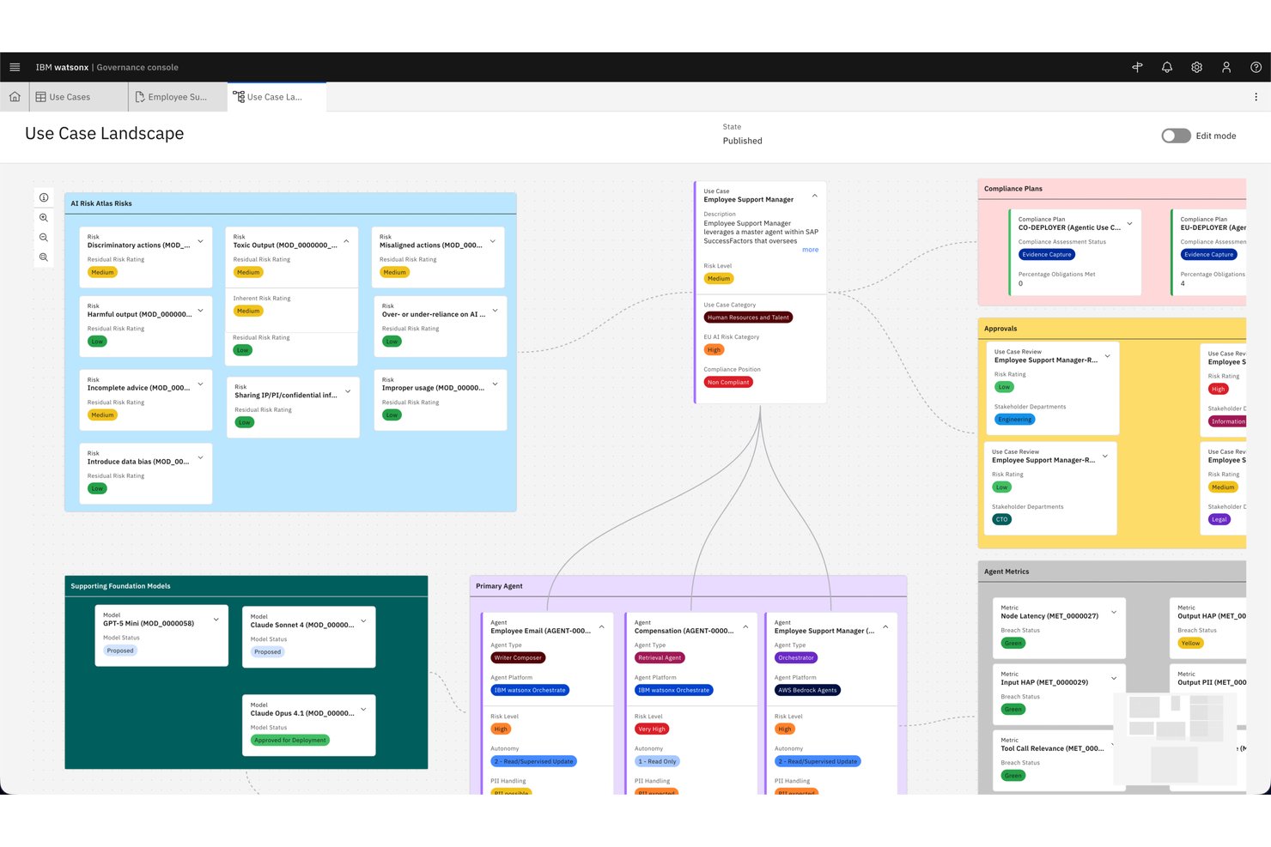The width and height of the screenshot is (1271, 847).
Task: Click the table icon on Use Cases tab
Action: pos(40,97)
